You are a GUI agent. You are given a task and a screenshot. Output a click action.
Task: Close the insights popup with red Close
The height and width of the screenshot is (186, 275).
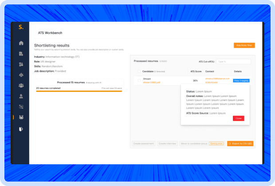pyautogui.click(x=239, y=118)
